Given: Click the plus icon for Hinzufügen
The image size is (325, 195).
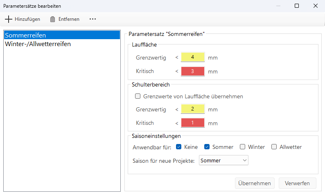Looking at the screenshot, I should (x=9, y=19).
